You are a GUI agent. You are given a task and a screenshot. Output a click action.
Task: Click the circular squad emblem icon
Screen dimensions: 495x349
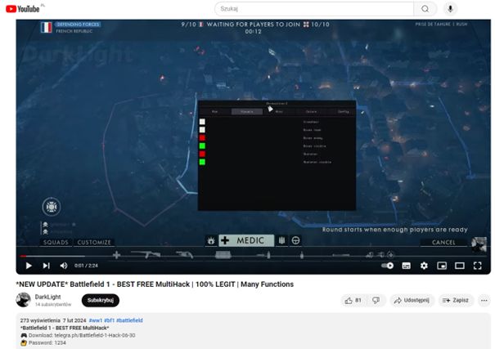[x=52, y=207]
